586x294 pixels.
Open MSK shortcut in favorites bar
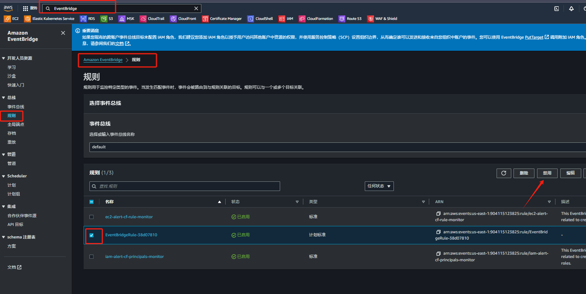126,19
